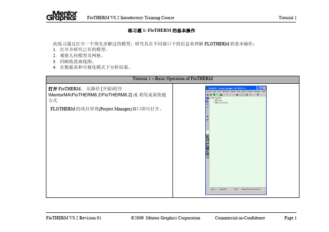Click list item '回顾收敛曲线图'
The image size is (329, 232).
click(x=77, y=62)
